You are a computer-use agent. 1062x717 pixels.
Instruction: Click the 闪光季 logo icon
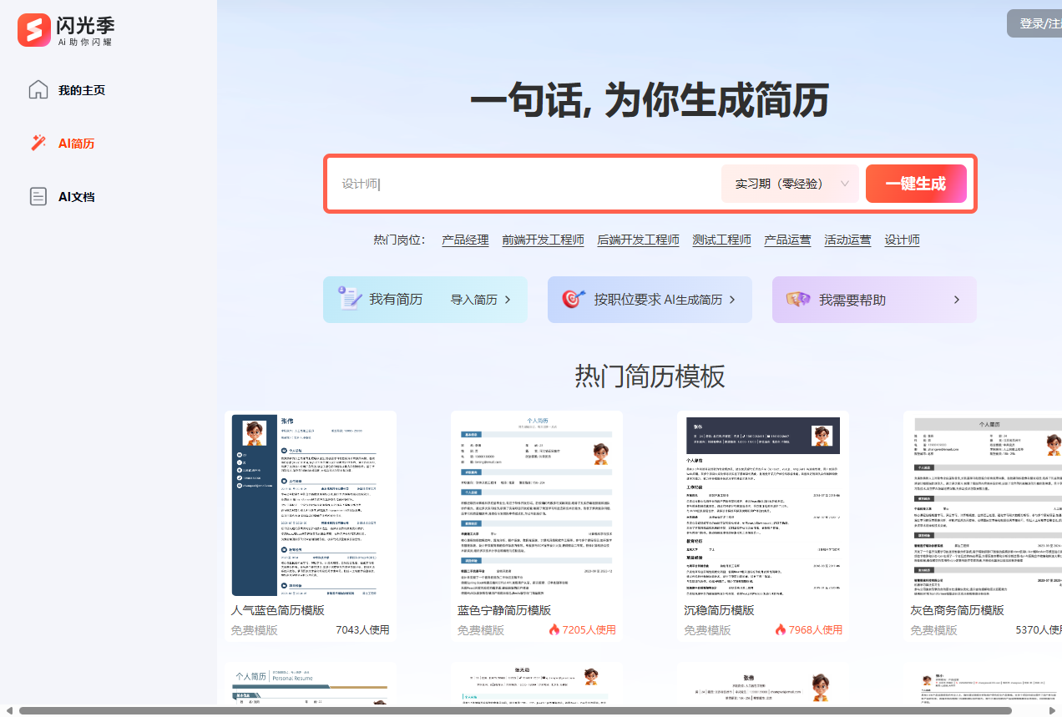click(34, 29)
